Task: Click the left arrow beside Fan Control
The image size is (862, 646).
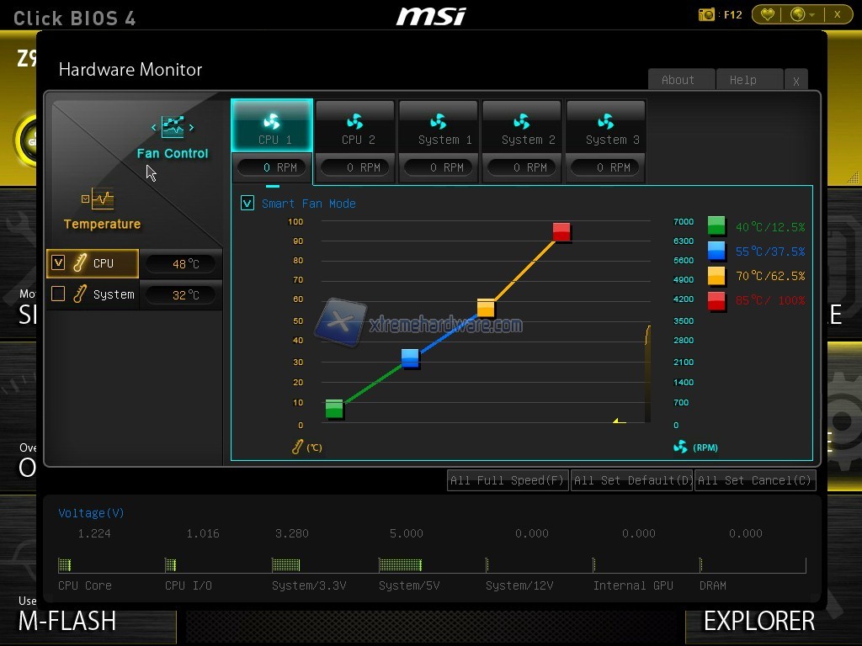Action: [x=153, y=128]
